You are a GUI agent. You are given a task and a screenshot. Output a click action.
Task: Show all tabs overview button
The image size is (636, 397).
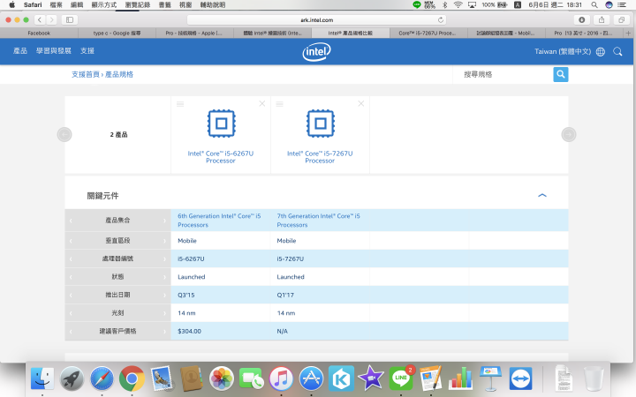[x=621, y=19]
